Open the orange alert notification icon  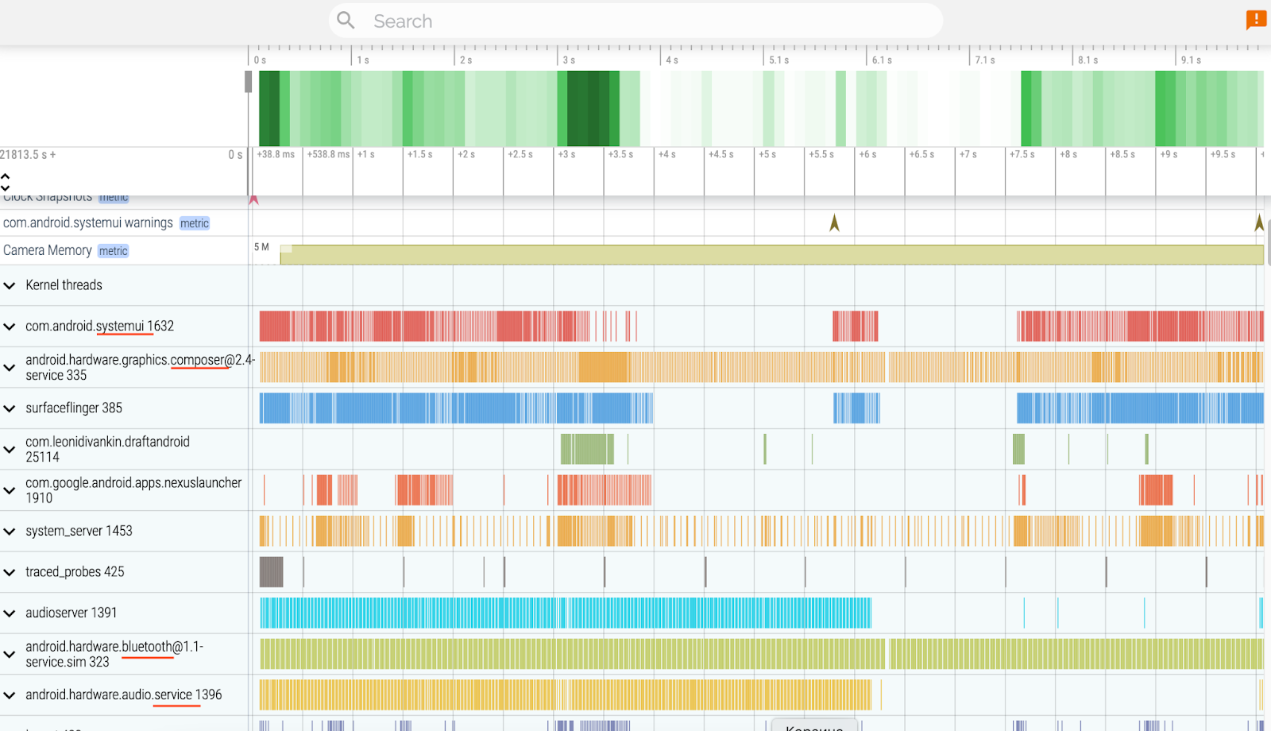pyautogui.click(x=1256, y=19)
